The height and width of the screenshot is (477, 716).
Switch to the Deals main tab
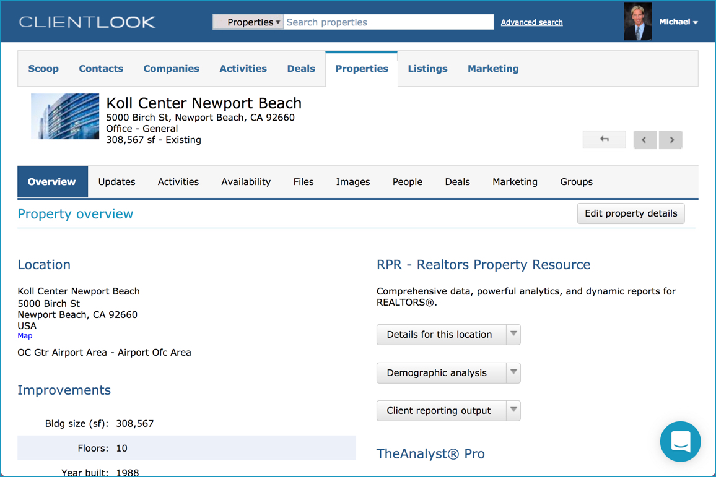301,69
